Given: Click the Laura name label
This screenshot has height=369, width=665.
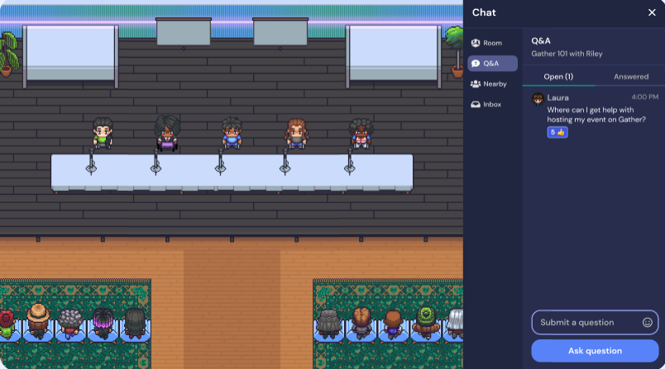Looking at the screenshot, I should (557, 97).
